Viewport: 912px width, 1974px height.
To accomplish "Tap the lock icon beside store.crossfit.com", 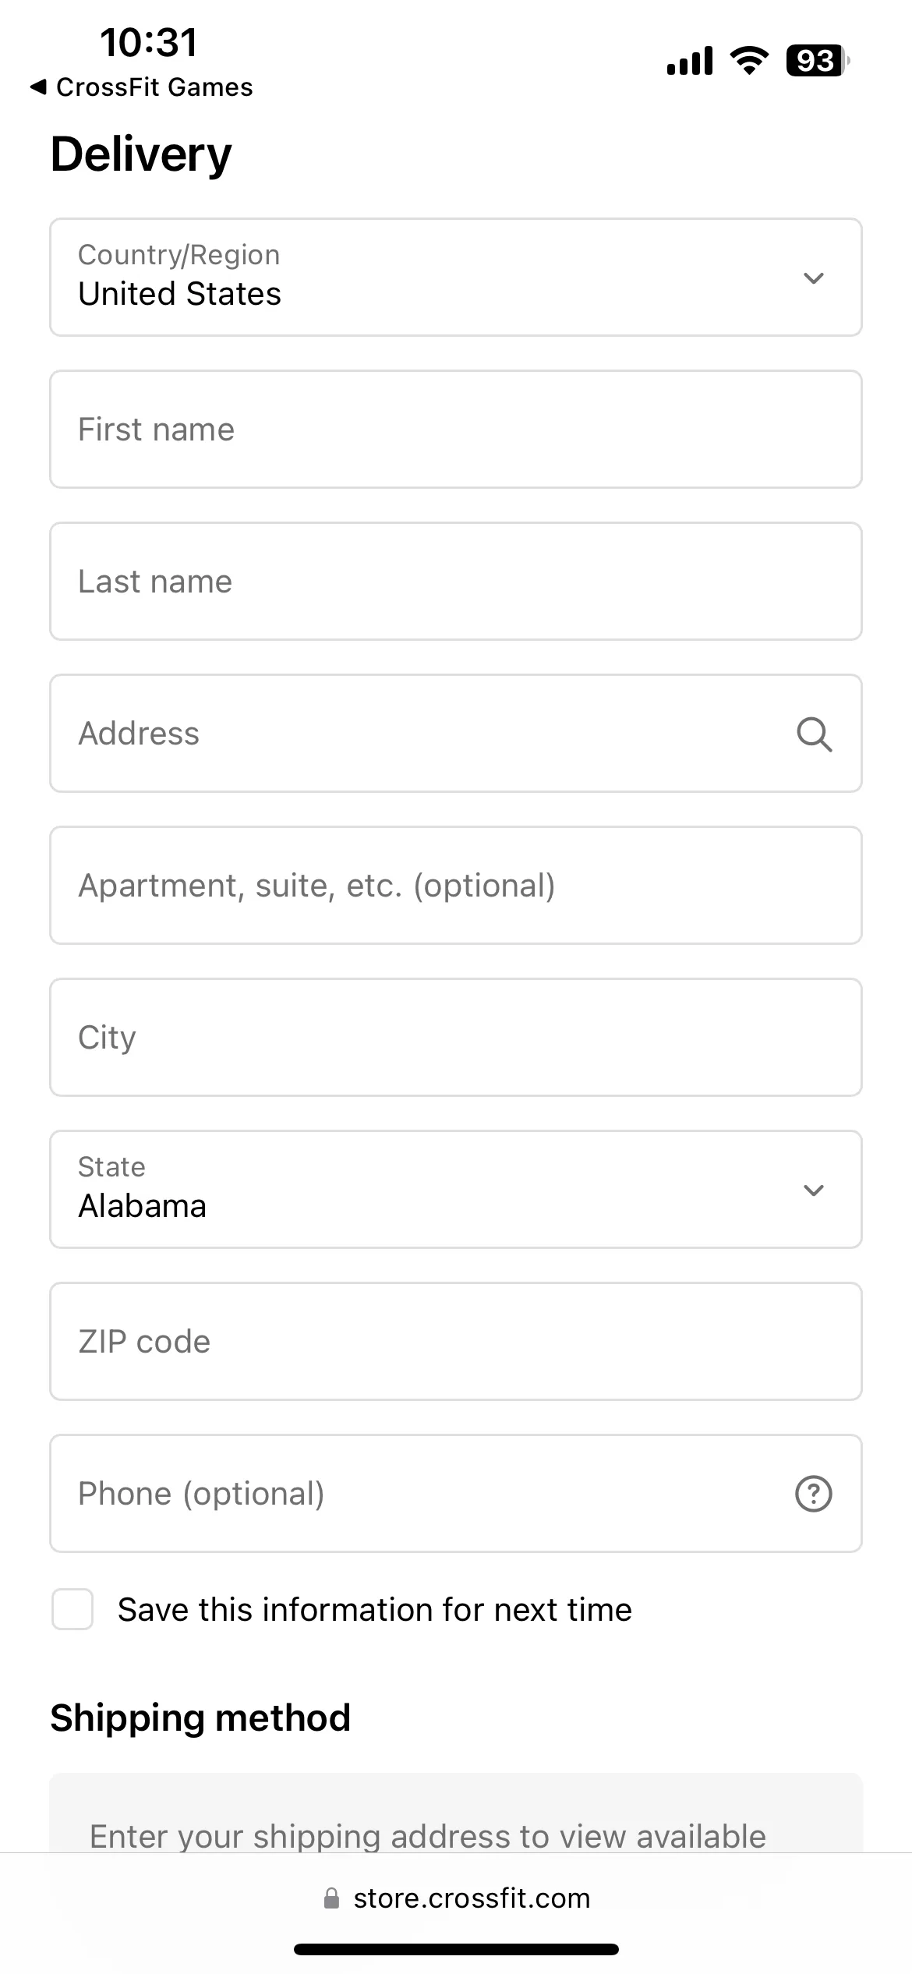I will [x=331, y=1898].
